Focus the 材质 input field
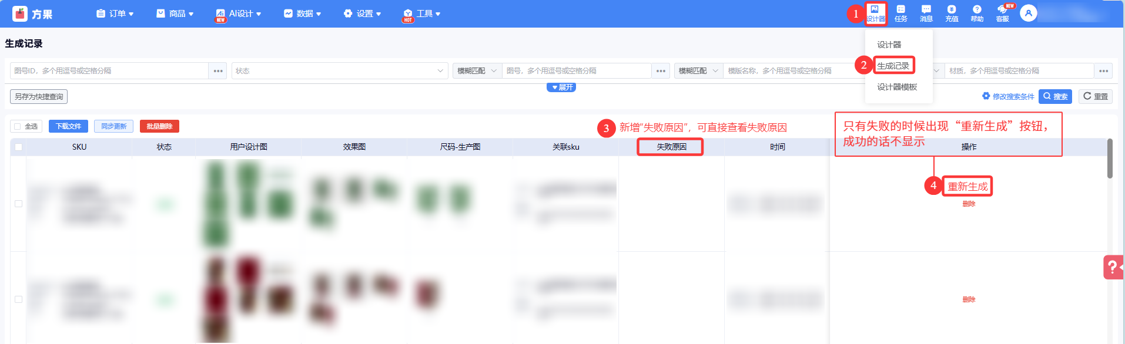 click(1019, 71)
